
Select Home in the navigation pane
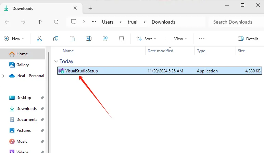click(23, 54)
